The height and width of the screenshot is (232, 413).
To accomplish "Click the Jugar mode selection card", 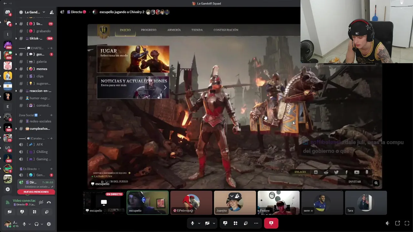I will point(133,59).
